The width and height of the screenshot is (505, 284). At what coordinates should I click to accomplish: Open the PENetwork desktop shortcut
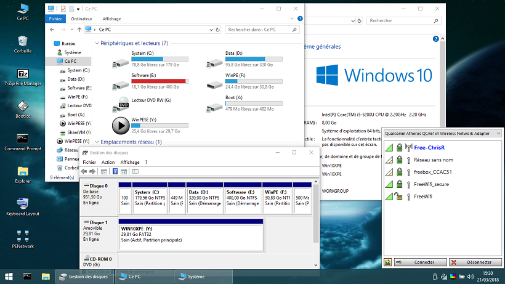23,237
